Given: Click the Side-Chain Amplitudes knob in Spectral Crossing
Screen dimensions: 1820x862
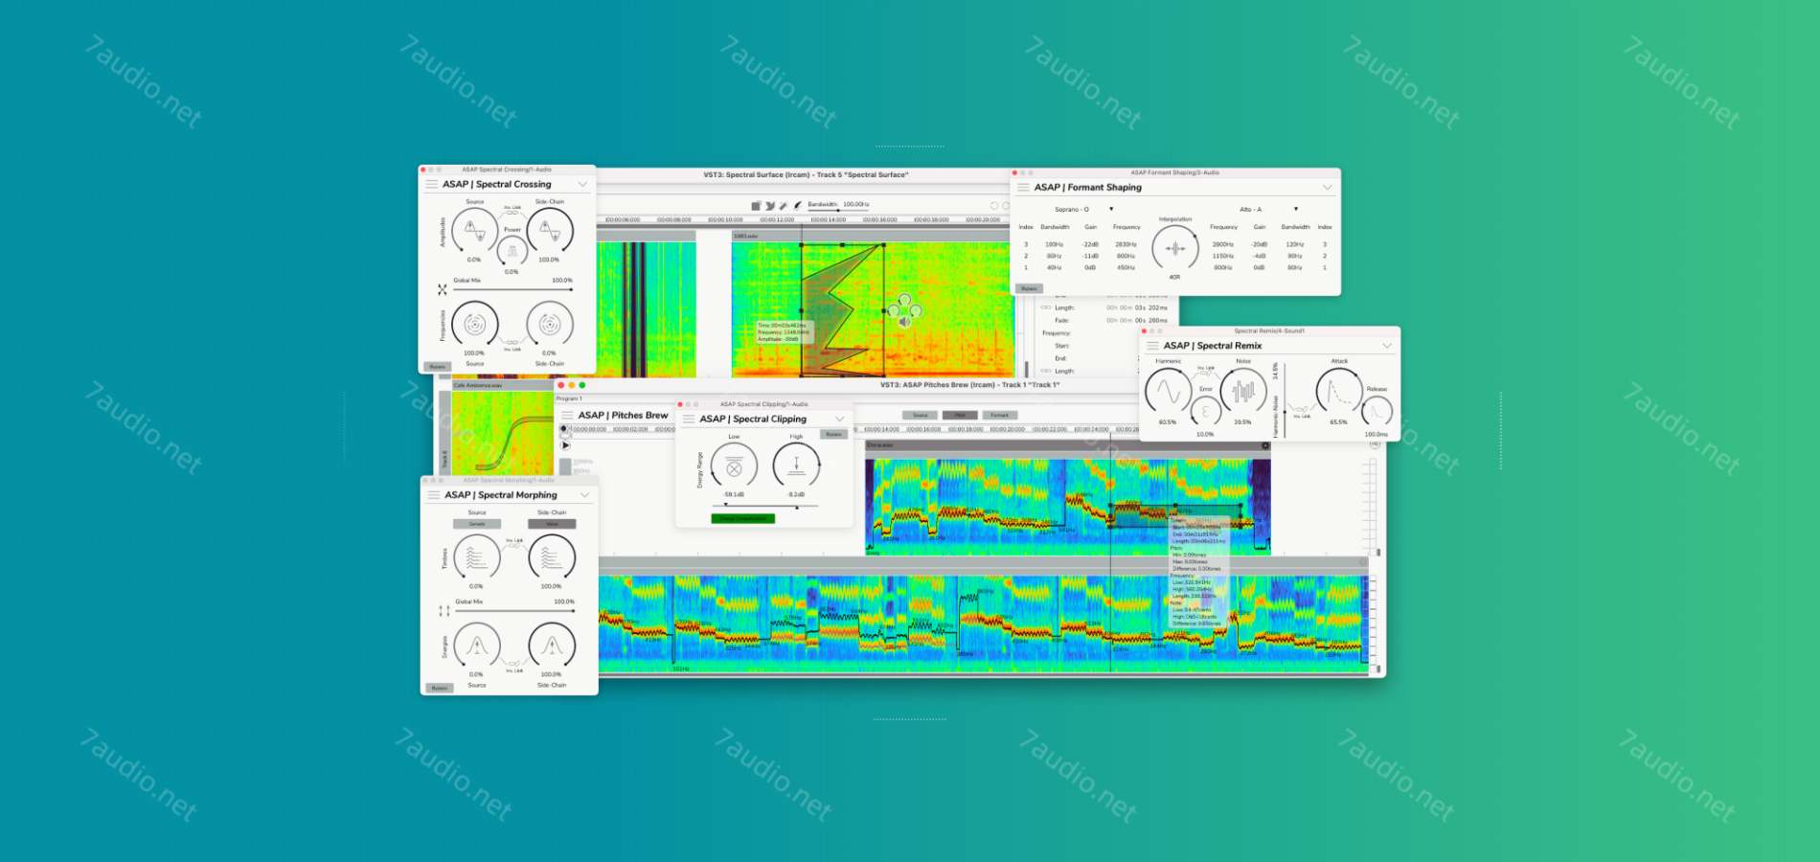Looking at the screenshot, I should 549,231.
